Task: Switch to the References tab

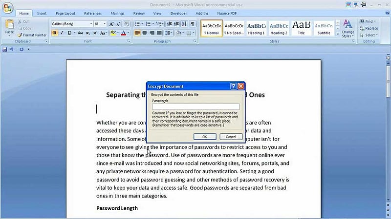Action: pyautogui.click(x=93, y=14)
